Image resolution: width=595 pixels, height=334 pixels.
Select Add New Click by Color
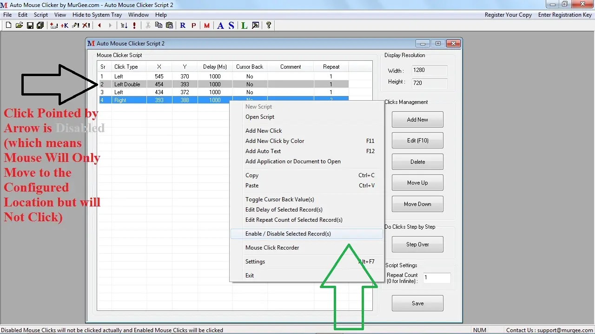point(307,141)
